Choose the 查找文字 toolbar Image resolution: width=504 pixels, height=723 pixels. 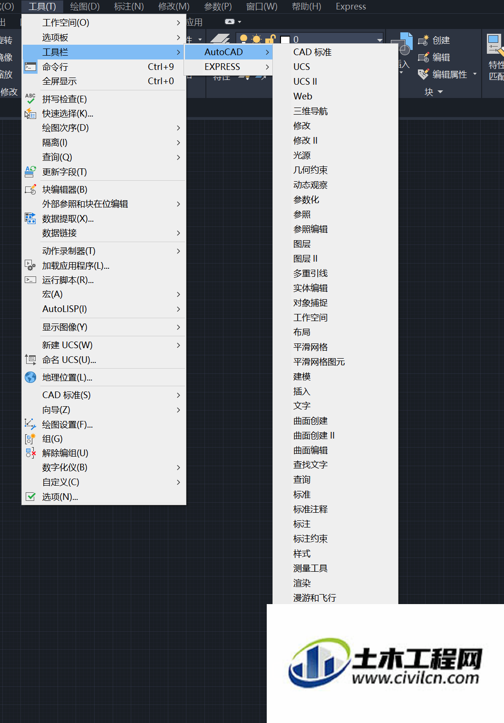pyautogui.click(x=335, y=465)
